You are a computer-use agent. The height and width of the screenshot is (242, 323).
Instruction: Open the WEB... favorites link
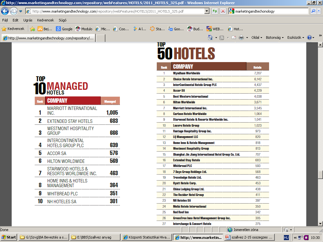(x=215, y=29)
